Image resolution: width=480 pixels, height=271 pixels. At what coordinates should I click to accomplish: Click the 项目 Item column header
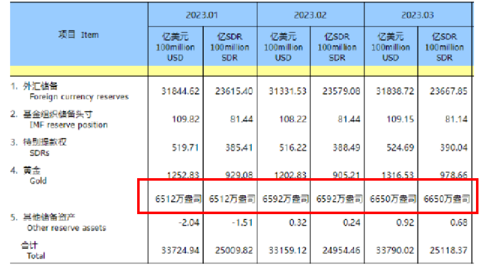[79, 35]
